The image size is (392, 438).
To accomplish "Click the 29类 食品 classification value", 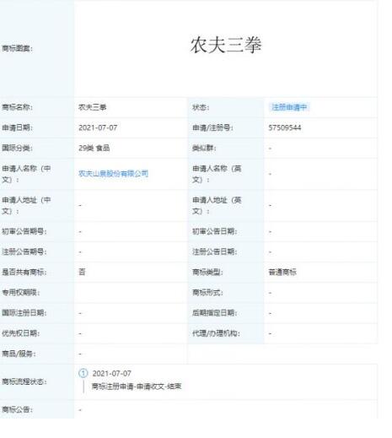I will [x=94, y=148].
